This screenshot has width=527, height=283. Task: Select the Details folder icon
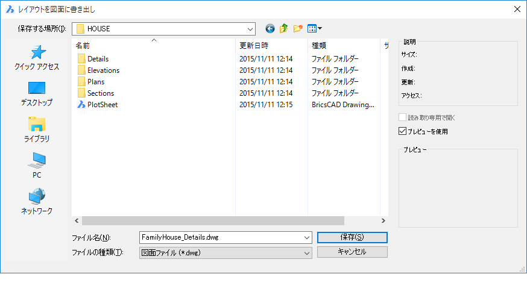coord(81,59)
